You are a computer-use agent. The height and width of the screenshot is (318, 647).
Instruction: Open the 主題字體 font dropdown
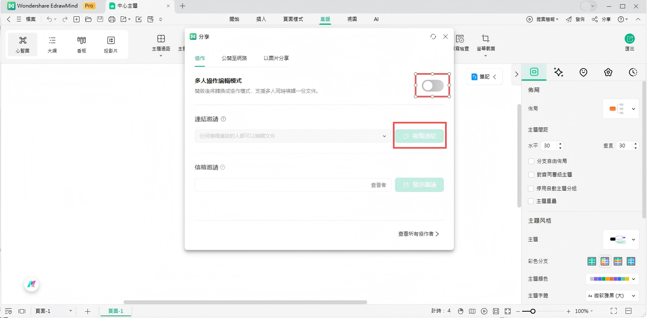tap(613, 296)
